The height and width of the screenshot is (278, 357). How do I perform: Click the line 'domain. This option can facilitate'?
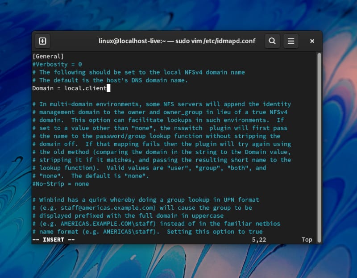[158, 120]
